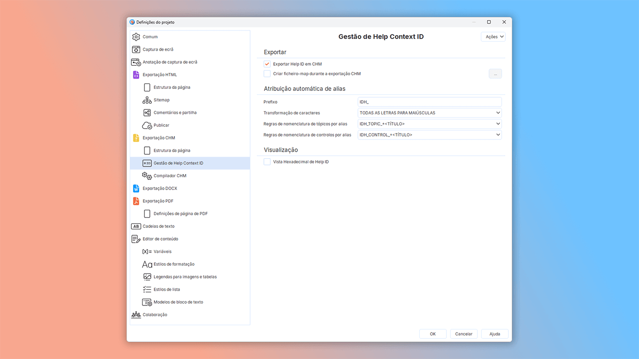This screenshot has height=359, width=639.
Task: Toggle Vista Hexadecimal de Help ID
Action: 267,162
